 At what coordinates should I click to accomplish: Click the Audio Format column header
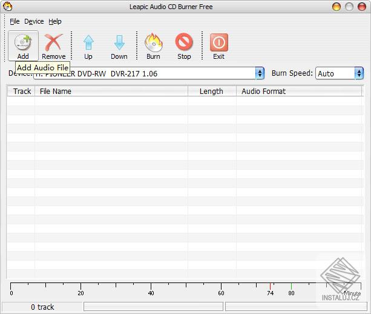(299, 92)
